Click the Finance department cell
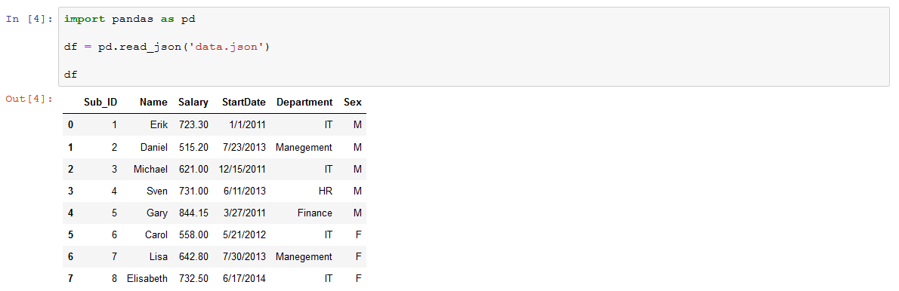 [x=315, y=213]
